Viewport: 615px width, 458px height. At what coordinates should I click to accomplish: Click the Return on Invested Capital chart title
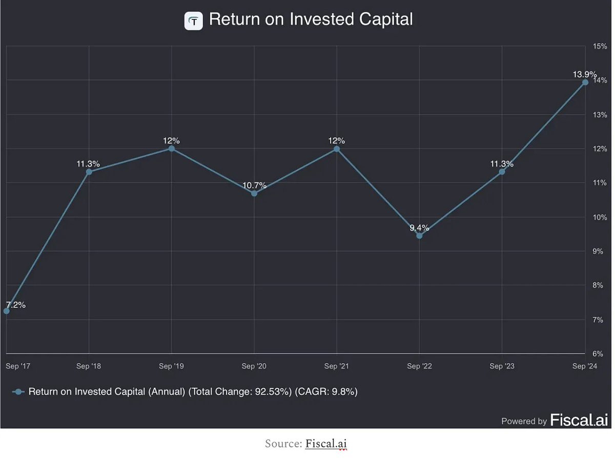[x=311, y=19]
